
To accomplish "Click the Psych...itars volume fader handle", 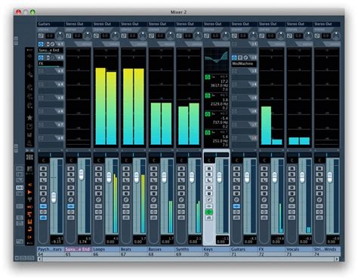I will click(54, 198).
